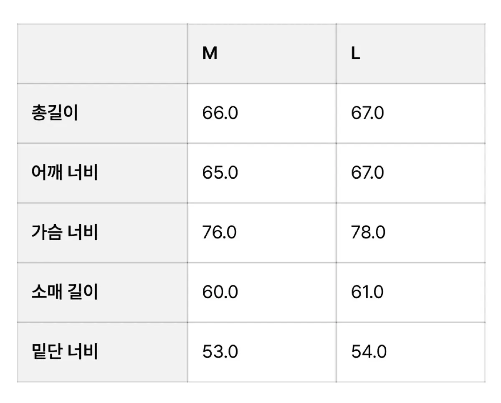Click the 76.0 chest width value
501x403 pixels.
pos(219,233)
